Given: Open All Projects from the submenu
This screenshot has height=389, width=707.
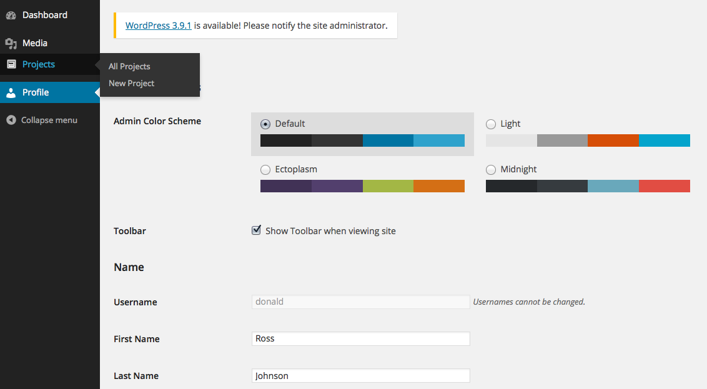Looking at the screenshot, I should tap(129, 66).
